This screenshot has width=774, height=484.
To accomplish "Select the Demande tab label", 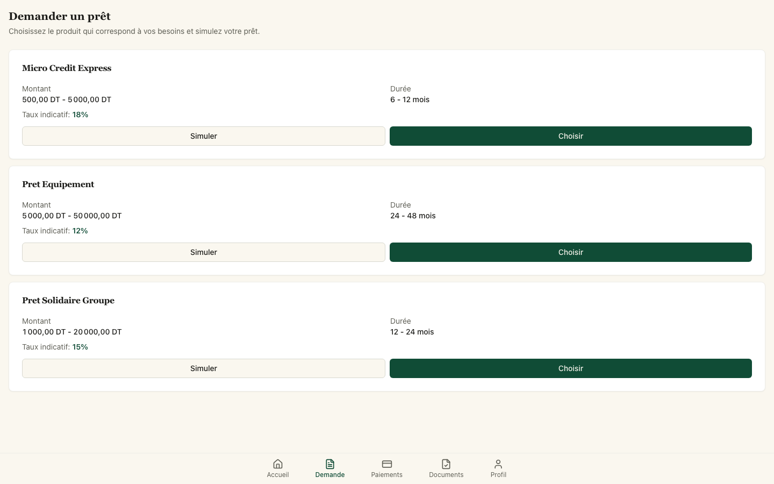I will (x=330, y=475).
